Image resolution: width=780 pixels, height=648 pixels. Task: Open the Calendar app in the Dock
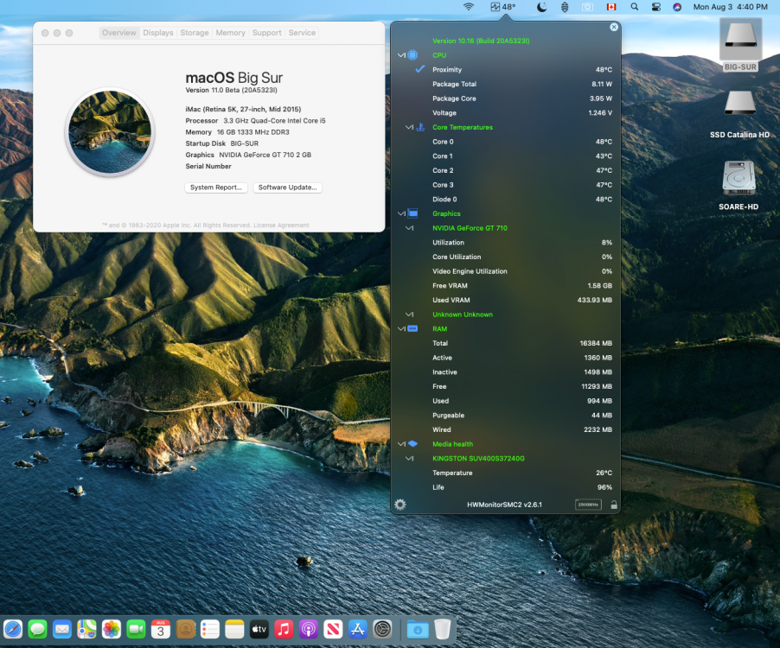tap(161, 629)
